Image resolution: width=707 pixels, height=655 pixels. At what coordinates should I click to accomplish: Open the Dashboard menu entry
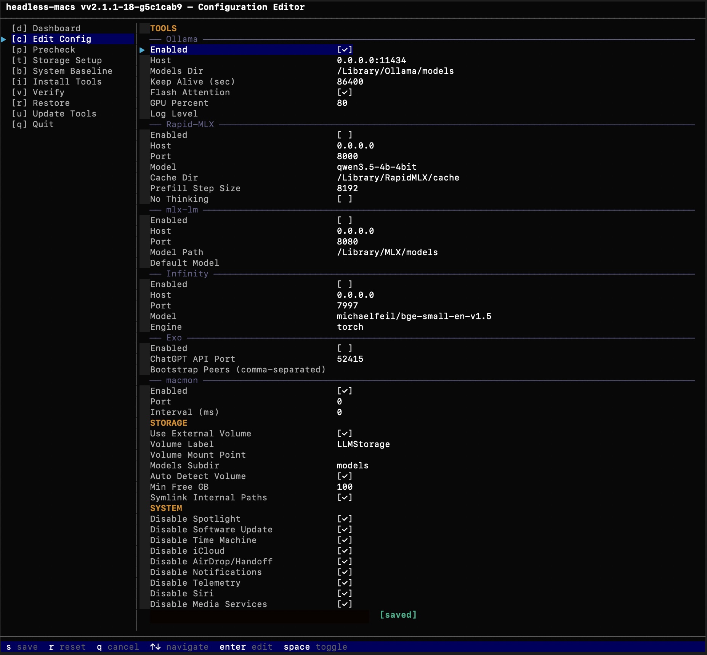(x=46, y=28)
